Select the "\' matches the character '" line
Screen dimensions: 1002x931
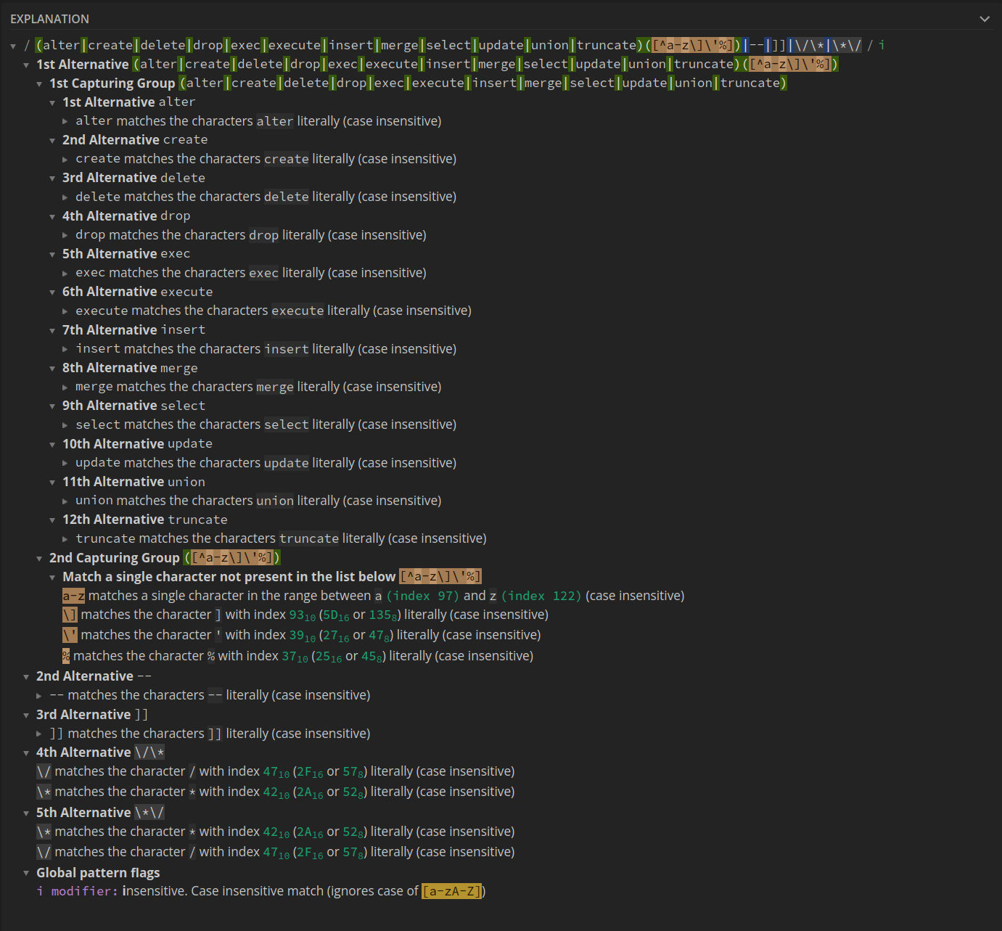[x=301, y=635]
